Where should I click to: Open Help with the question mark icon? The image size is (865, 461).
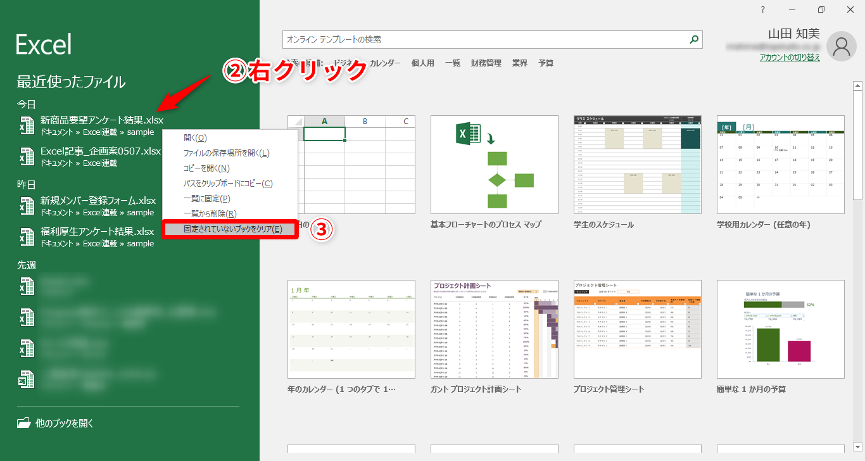coord(763,9)
